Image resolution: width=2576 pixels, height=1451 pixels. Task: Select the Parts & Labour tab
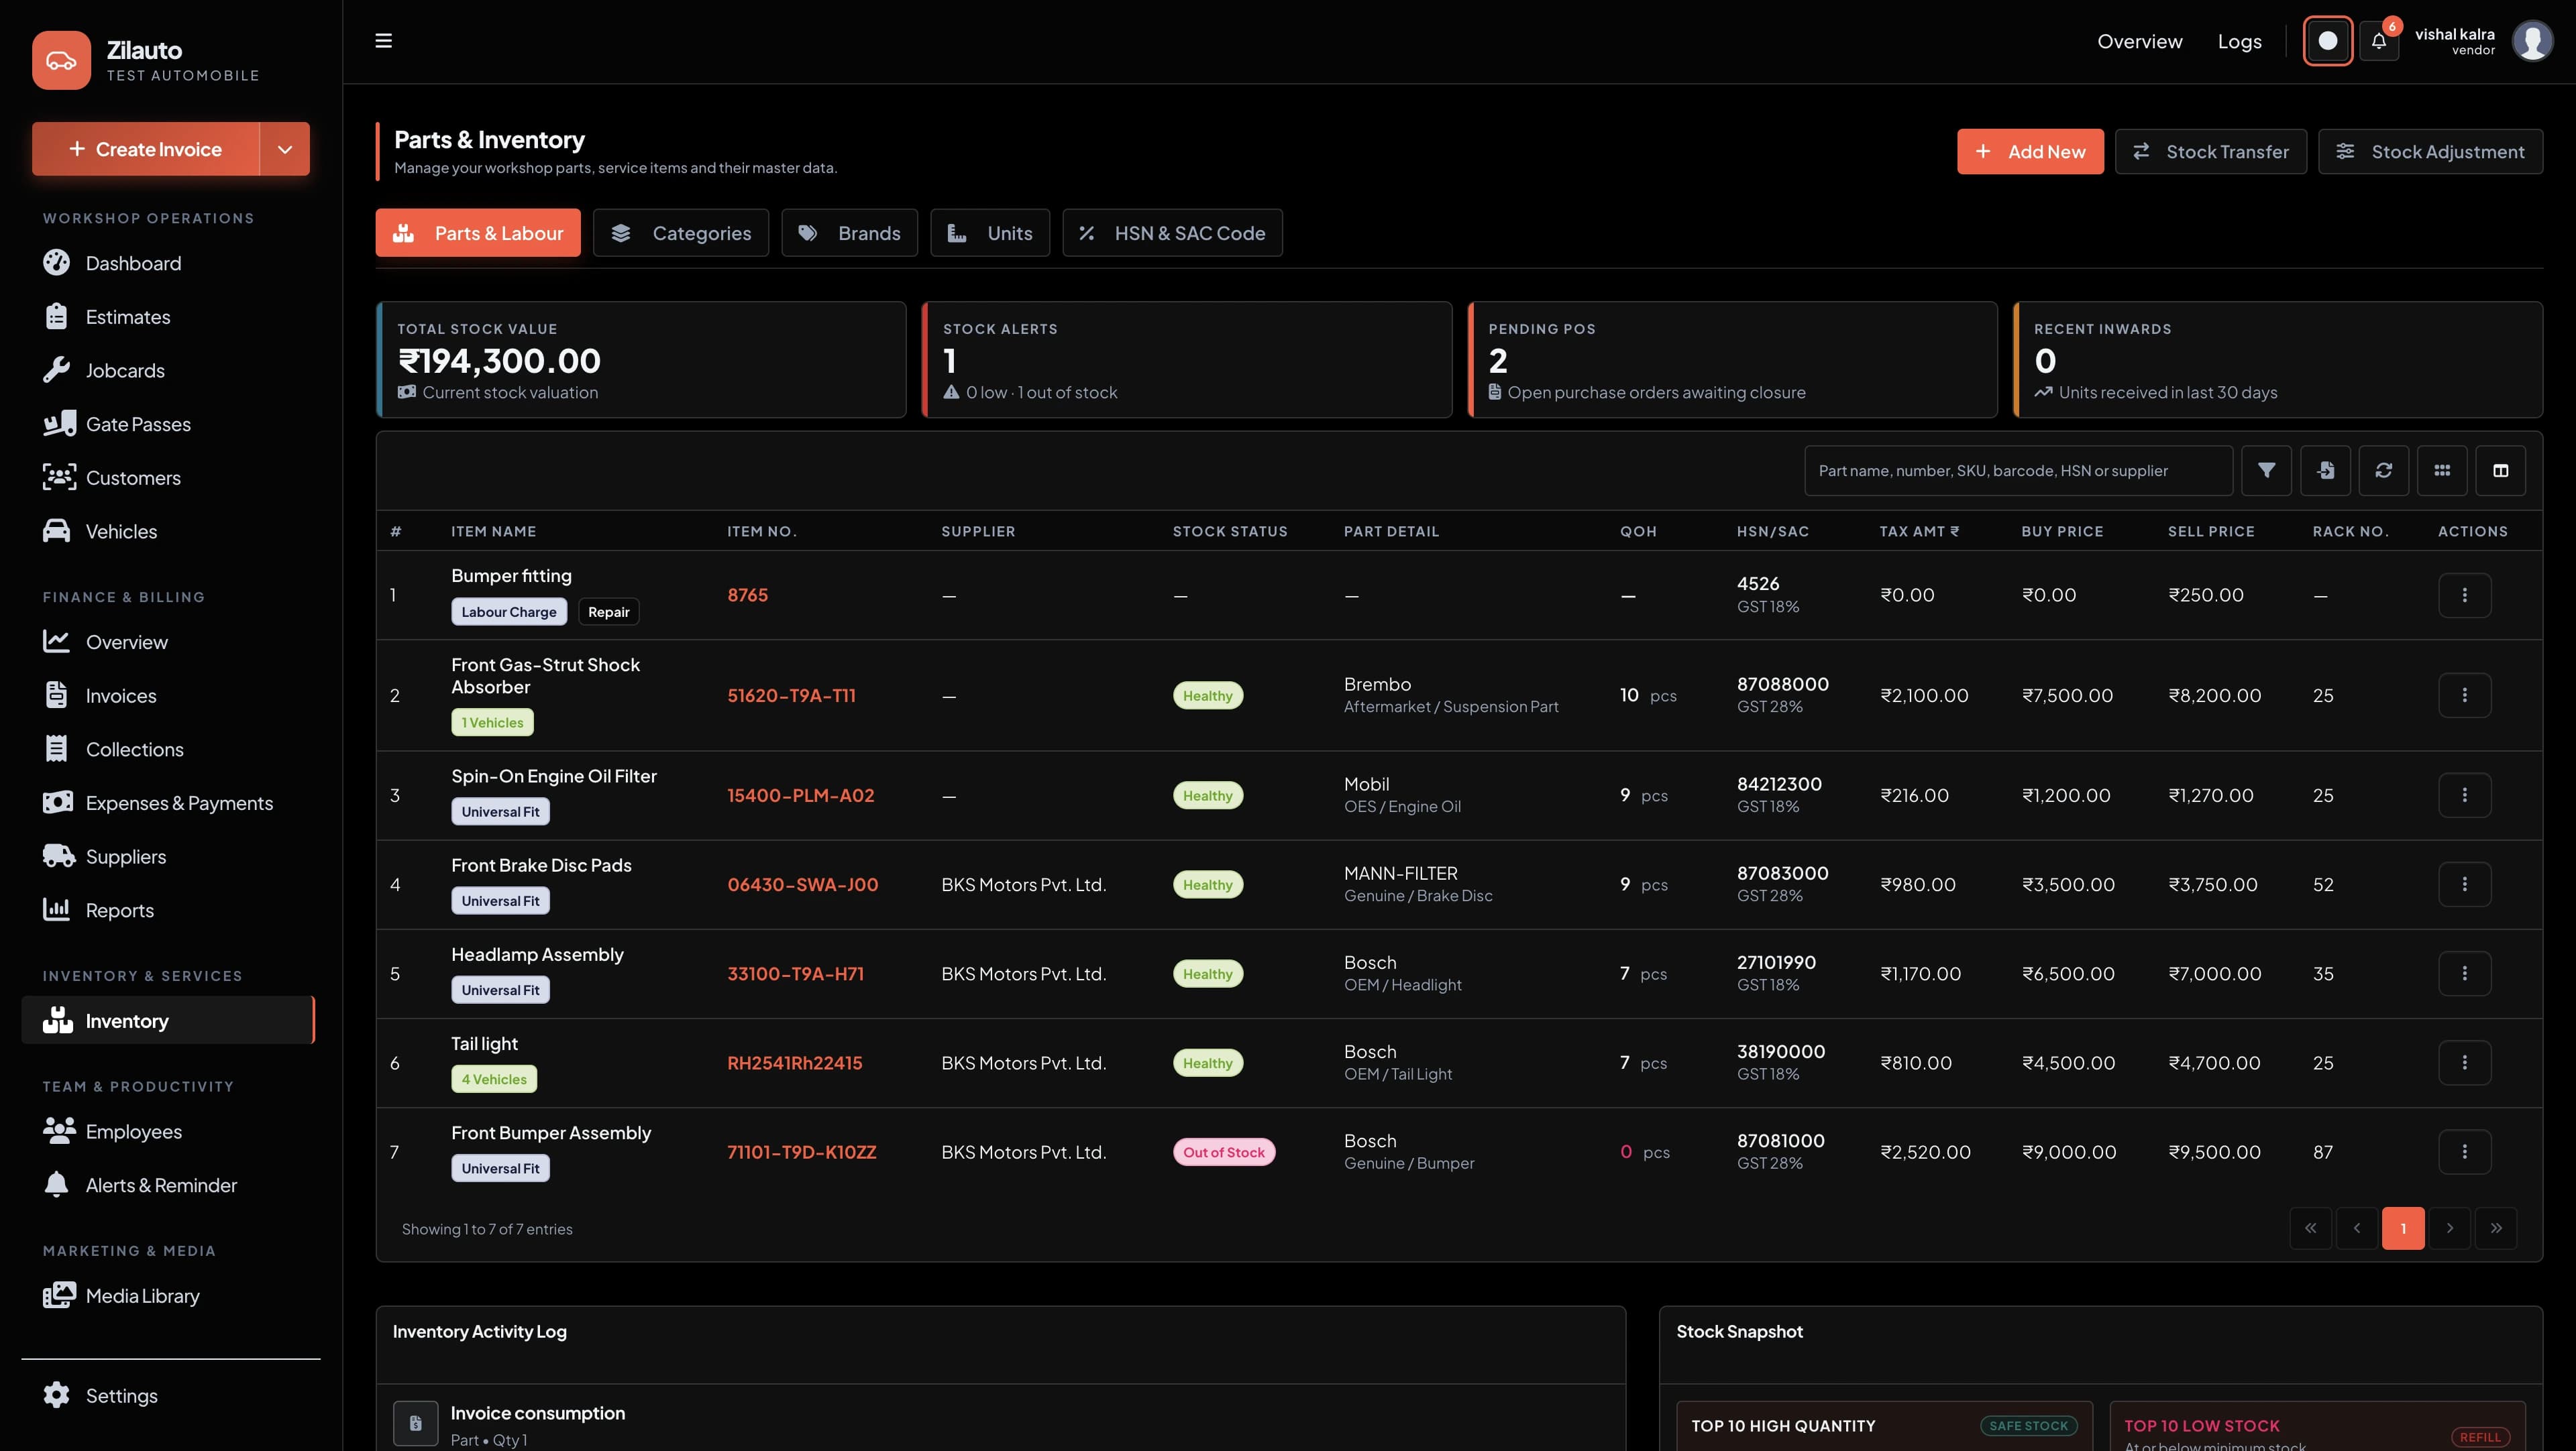click(478, 233)
